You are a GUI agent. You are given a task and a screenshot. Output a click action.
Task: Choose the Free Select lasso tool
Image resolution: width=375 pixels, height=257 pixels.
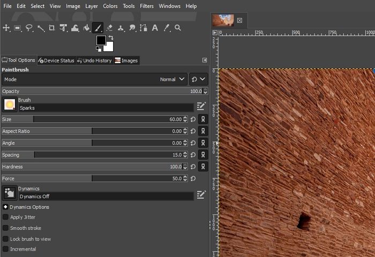click(x=29, y=28)
